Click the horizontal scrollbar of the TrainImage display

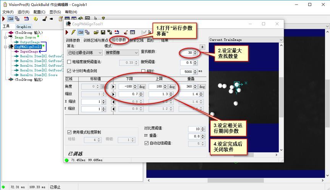pyautogui.click(x=244, y=155)
